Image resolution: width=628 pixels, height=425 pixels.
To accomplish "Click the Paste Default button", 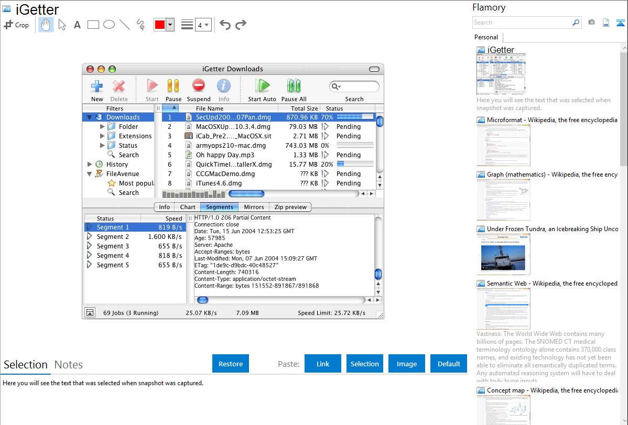I will point(449,364).
